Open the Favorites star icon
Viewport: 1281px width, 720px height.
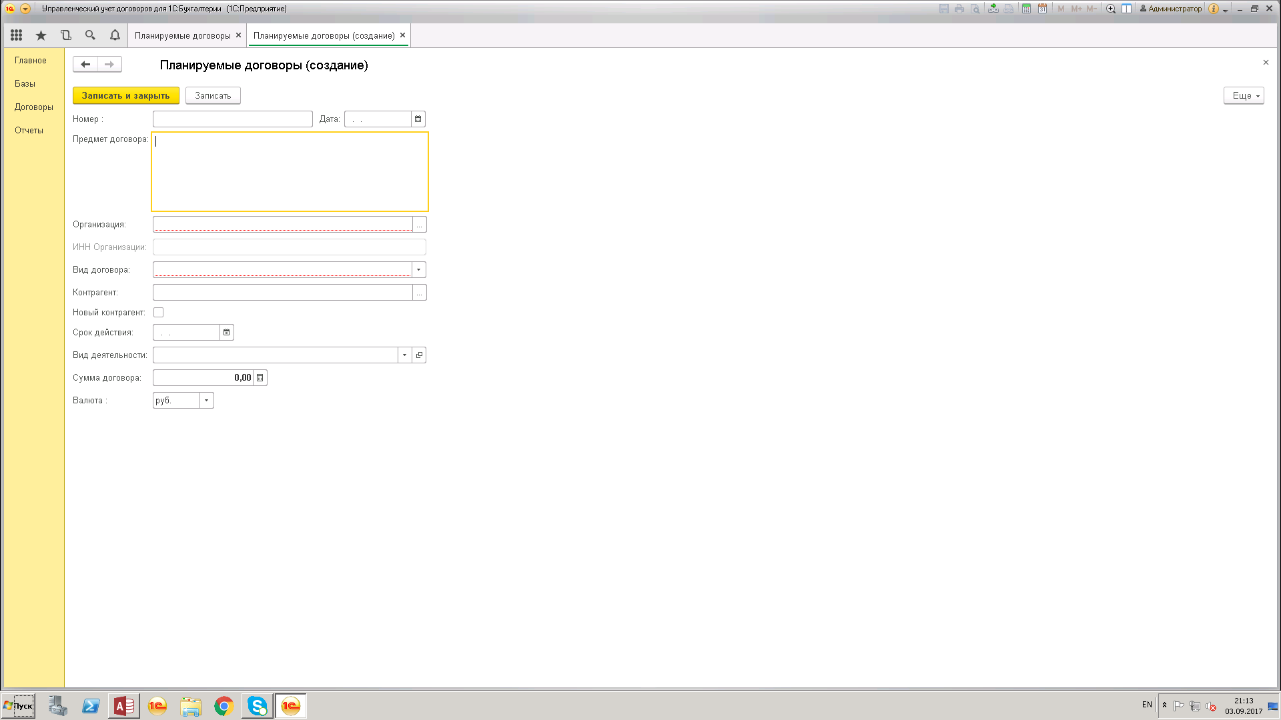coord(41,35)
